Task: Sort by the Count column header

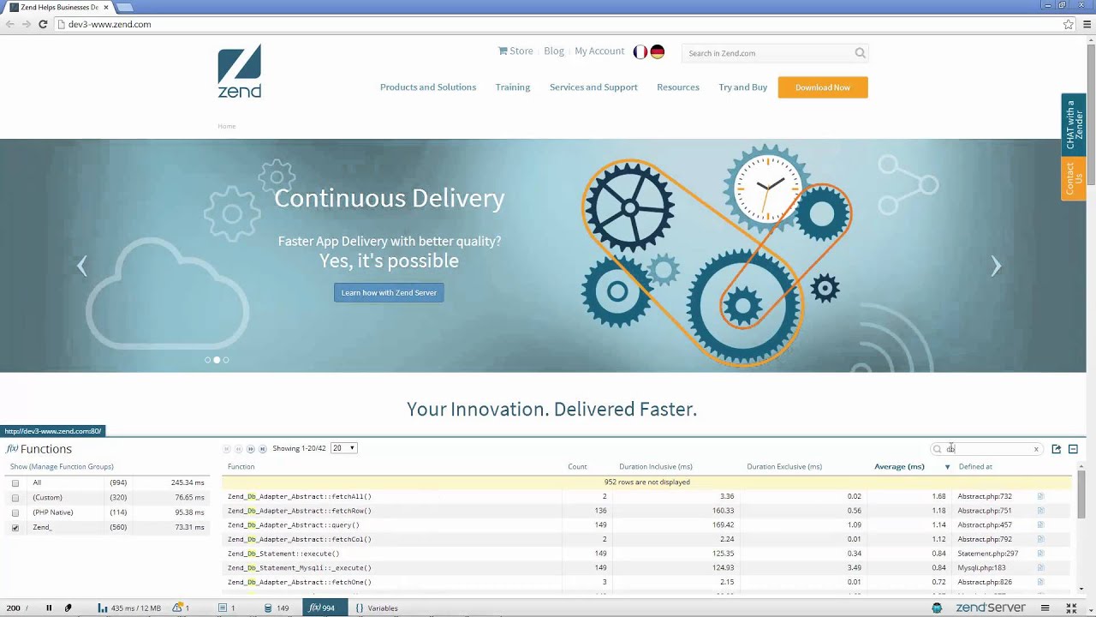Action: click(x=577, y=467)
